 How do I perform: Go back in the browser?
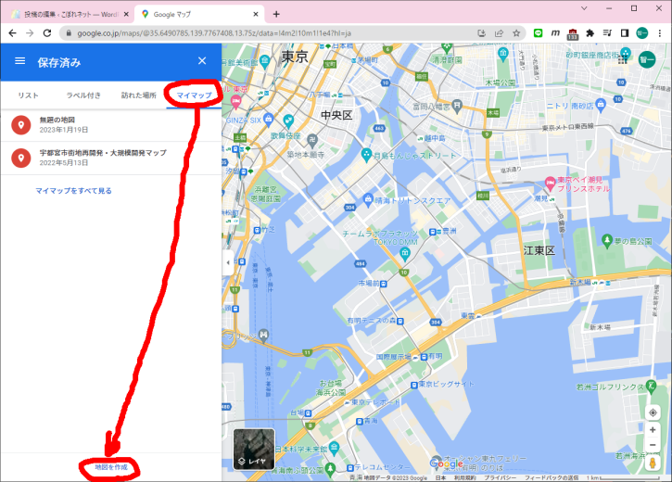[x=12, y=33]
